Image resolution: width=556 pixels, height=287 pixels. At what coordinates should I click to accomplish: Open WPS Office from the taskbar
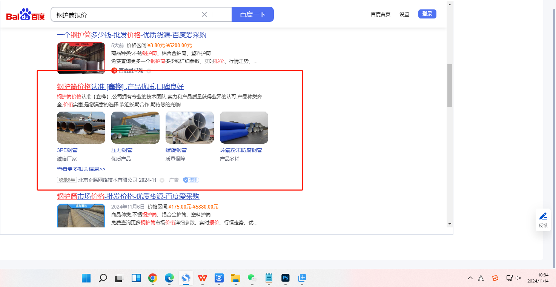click(x=203, y=278)
